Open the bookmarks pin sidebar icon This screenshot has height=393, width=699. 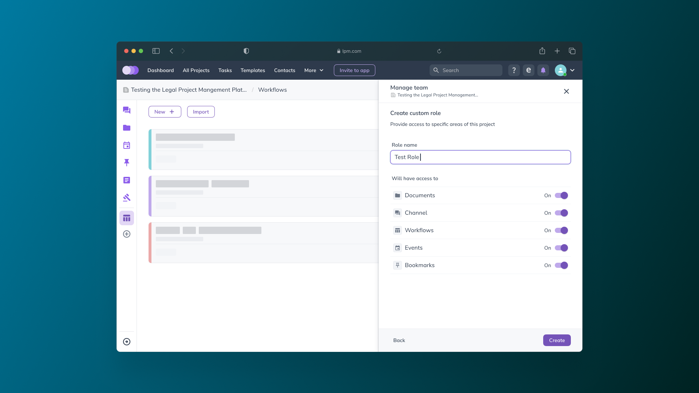(x=127, y=163)
